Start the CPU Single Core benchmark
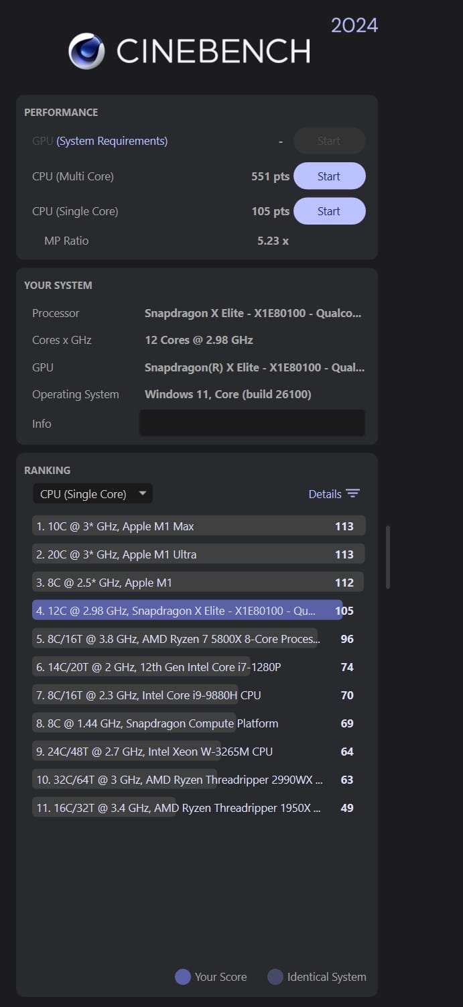 tap(329, 211)
